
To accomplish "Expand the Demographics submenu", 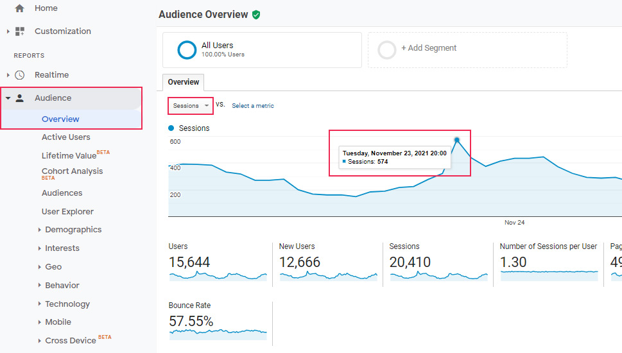I will (39, 230).
